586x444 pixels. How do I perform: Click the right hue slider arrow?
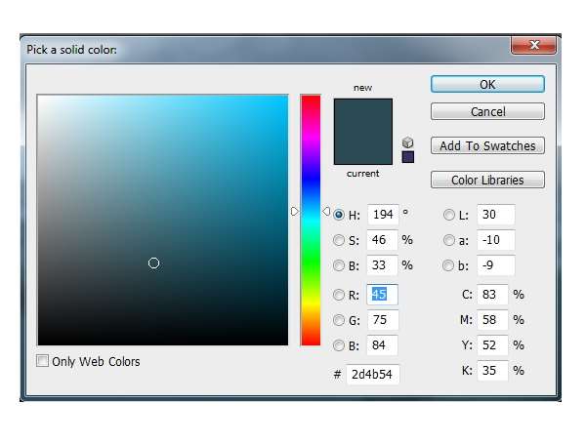(326, 212)
